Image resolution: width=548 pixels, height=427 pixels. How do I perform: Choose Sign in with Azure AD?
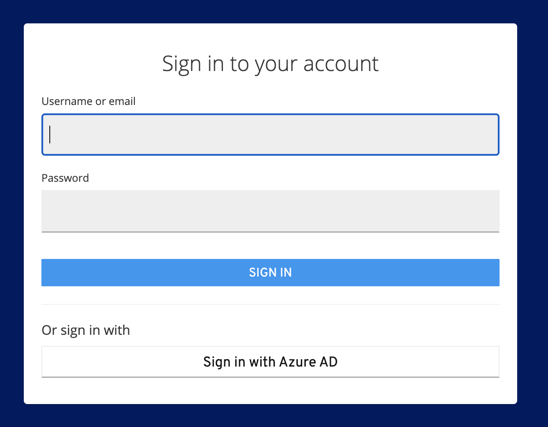[x=270, y=362]
